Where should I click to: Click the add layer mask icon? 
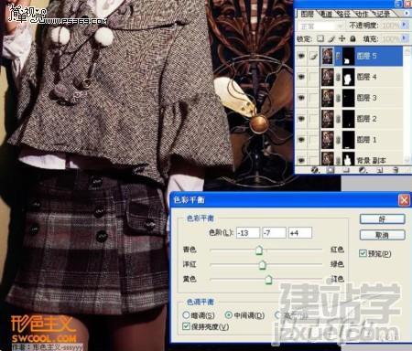point(331,170)
